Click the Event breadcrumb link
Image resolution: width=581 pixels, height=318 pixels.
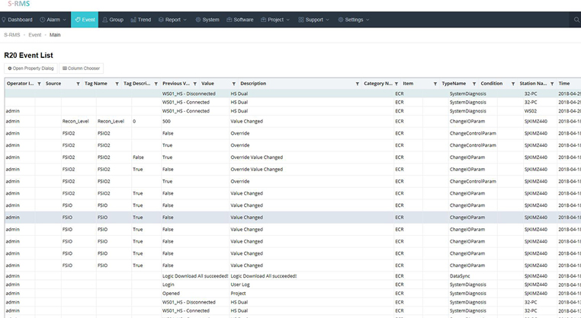point(35,35)
